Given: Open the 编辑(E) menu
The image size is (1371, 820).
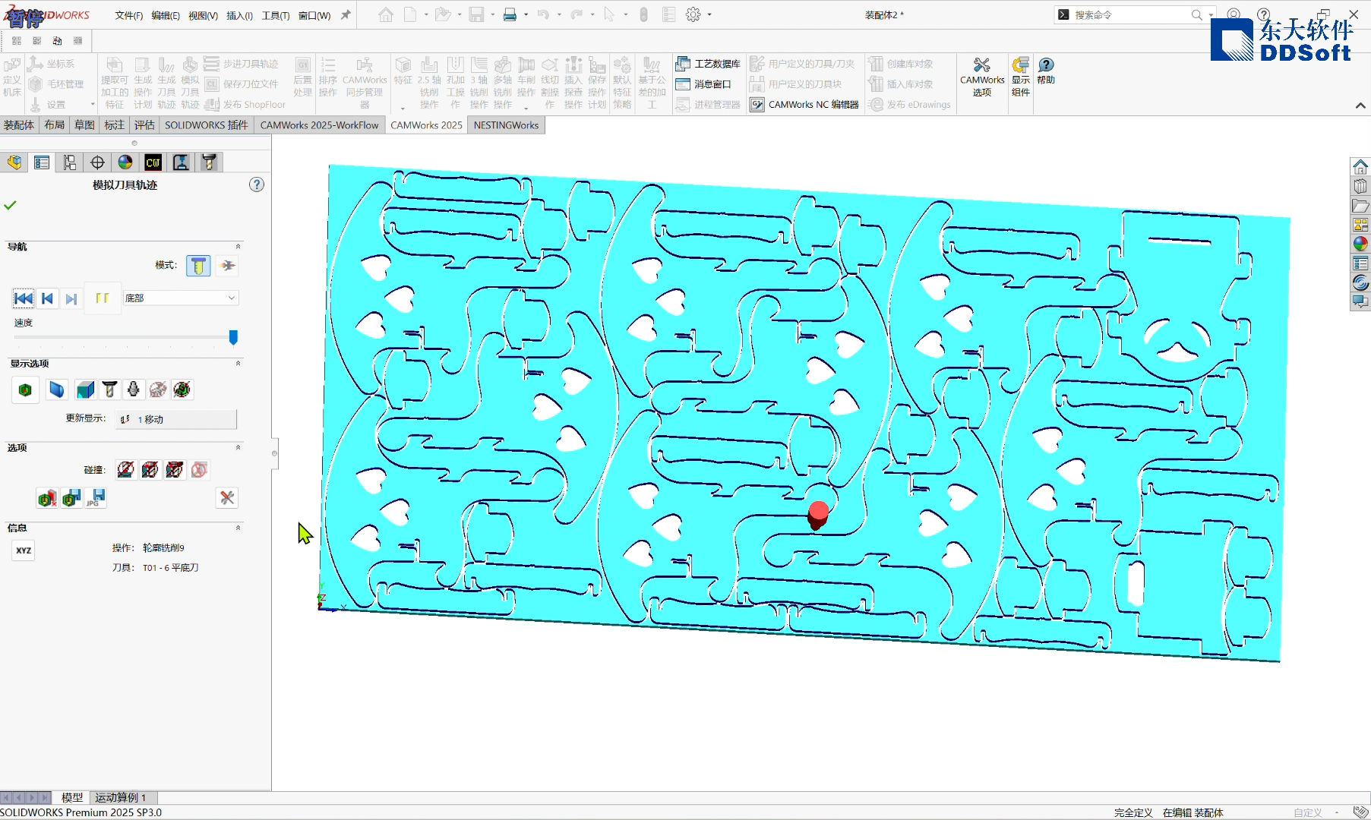Looking at the screenshot, I should [166, 15].
